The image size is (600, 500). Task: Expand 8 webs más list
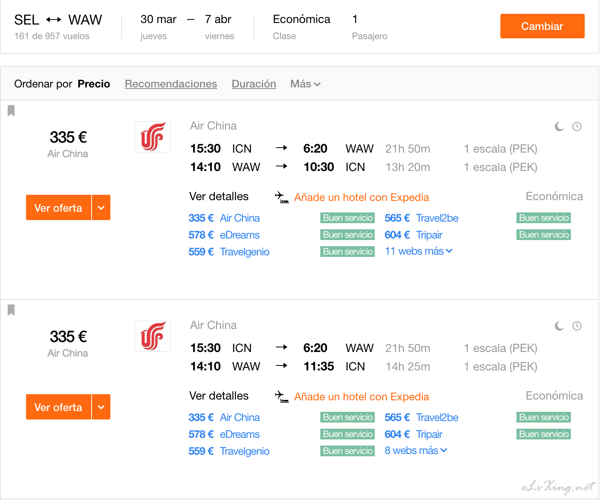(416, 451)
